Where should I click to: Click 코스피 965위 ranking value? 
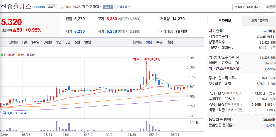click(x=266, y=37)
